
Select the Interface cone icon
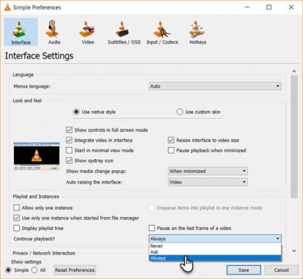point(19,29)
